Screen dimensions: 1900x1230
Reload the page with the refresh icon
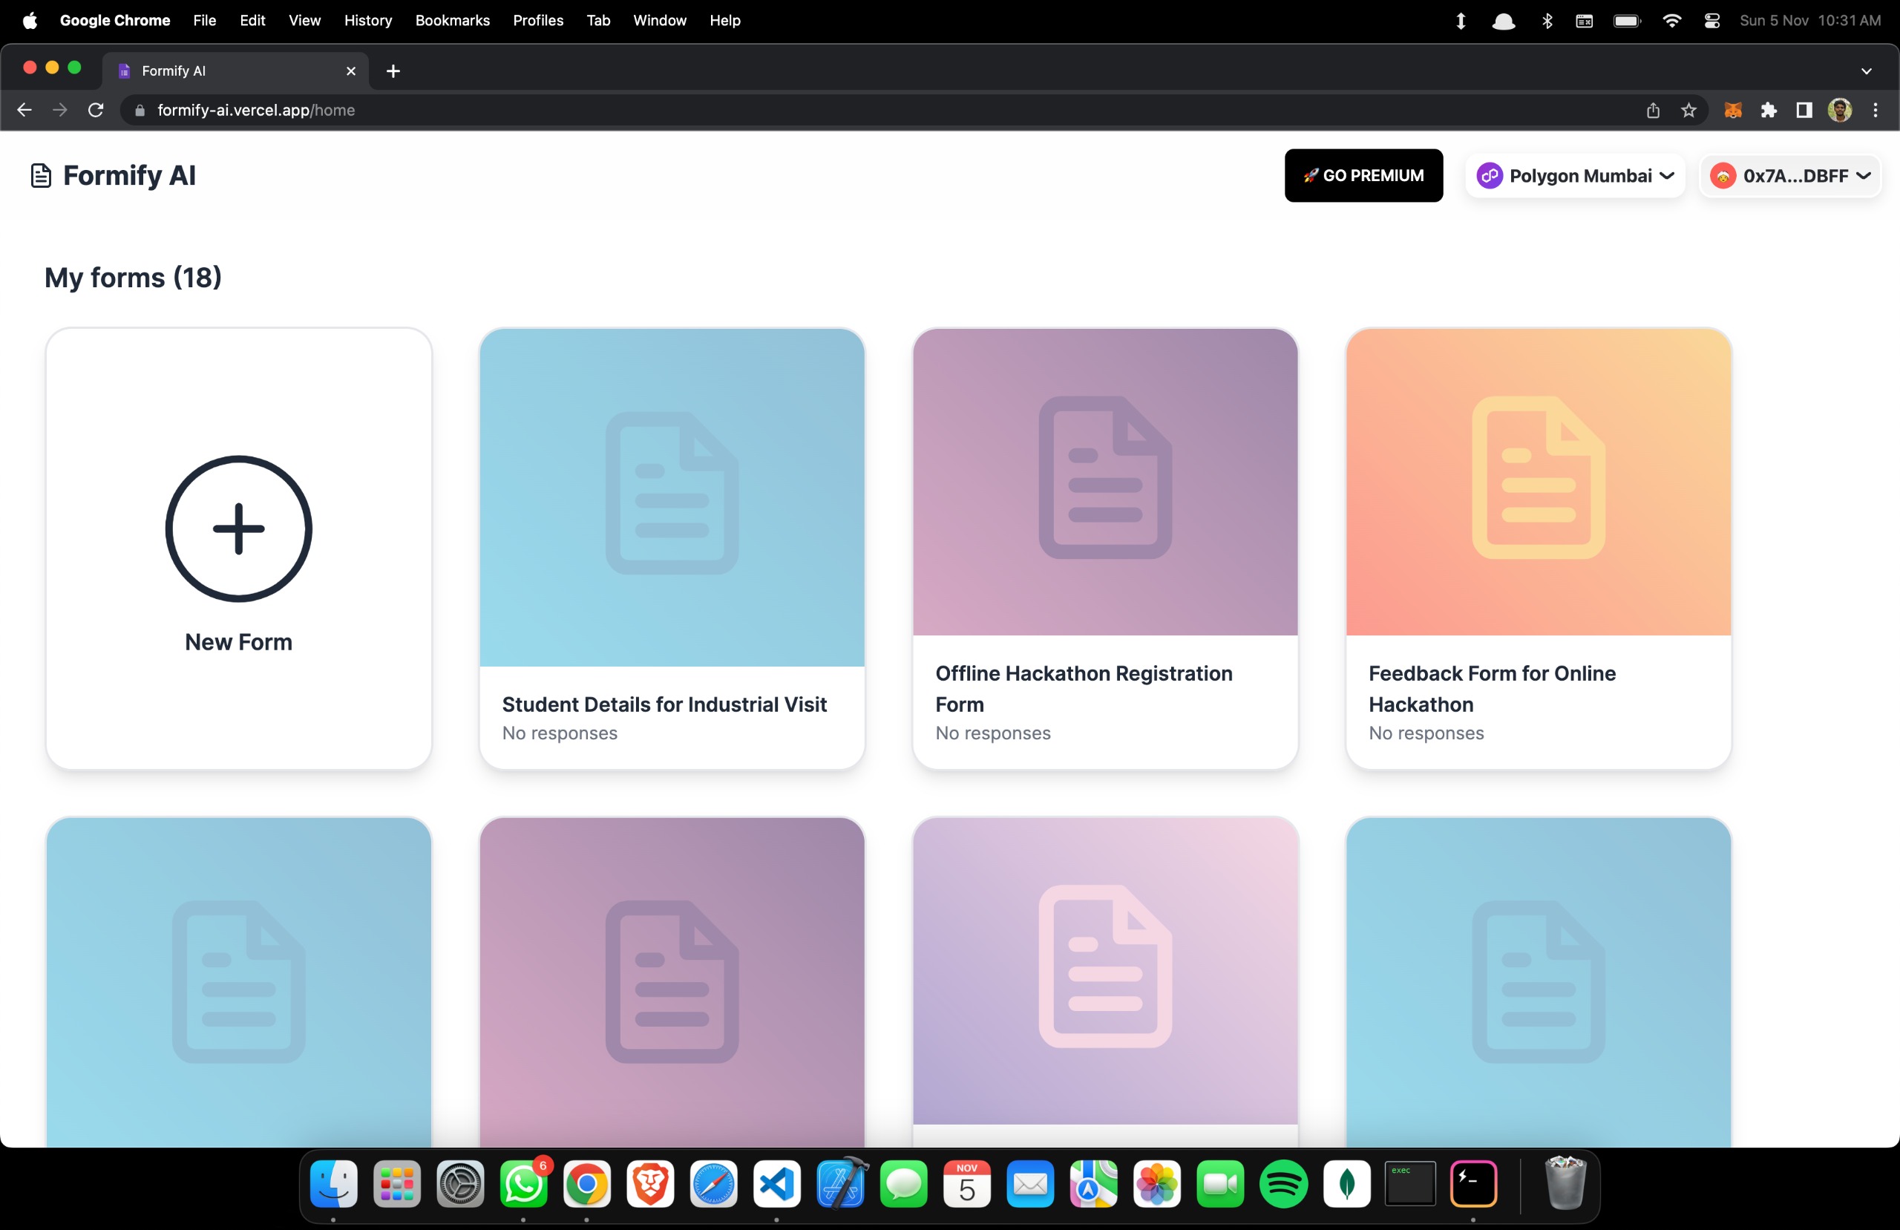(x=96, y=110)
